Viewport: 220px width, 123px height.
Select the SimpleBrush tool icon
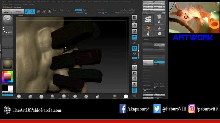point(148,28)
